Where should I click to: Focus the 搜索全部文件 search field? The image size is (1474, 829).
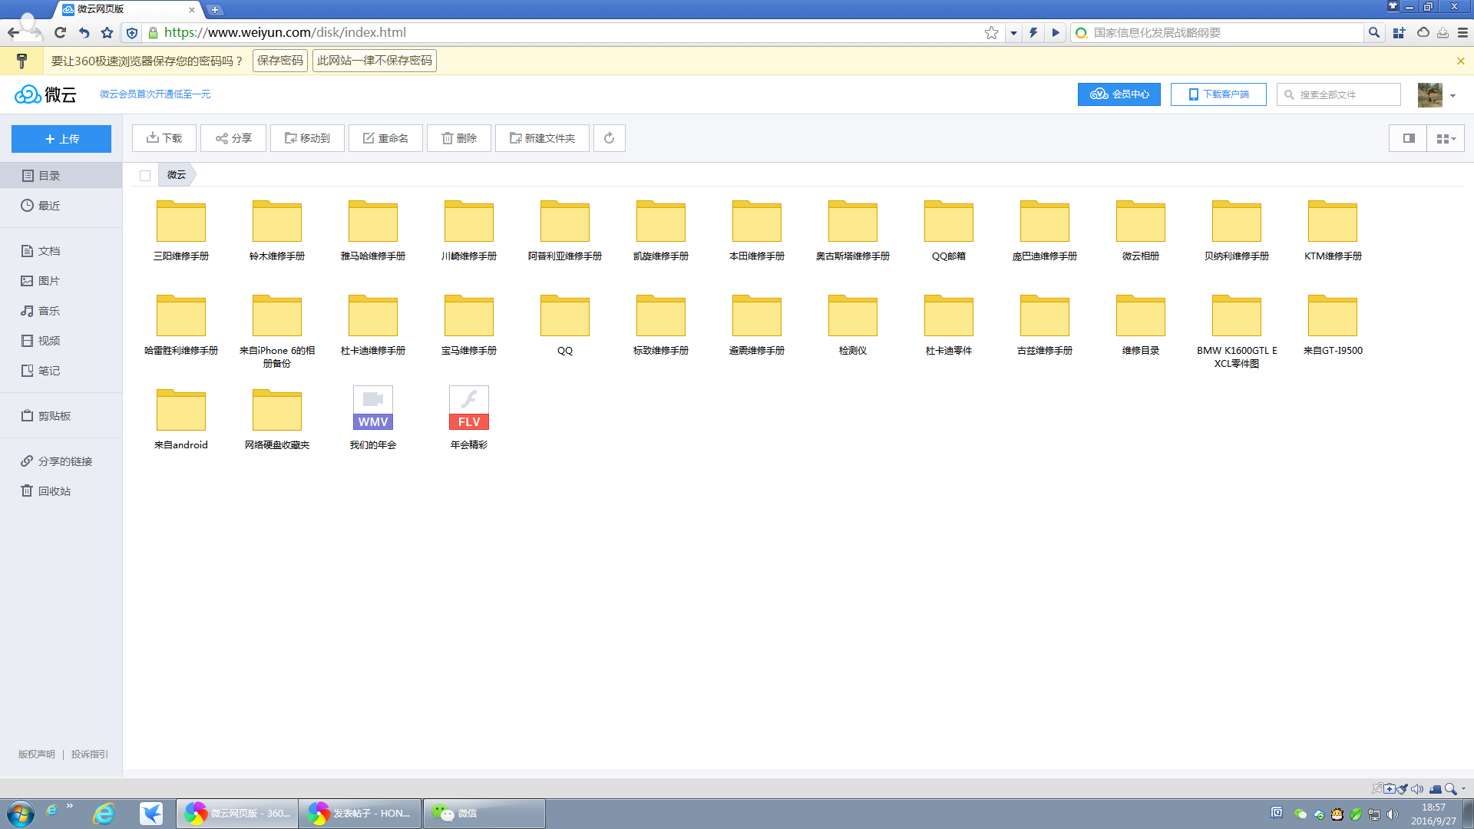pyautogui.click(x=1339, y=94)
